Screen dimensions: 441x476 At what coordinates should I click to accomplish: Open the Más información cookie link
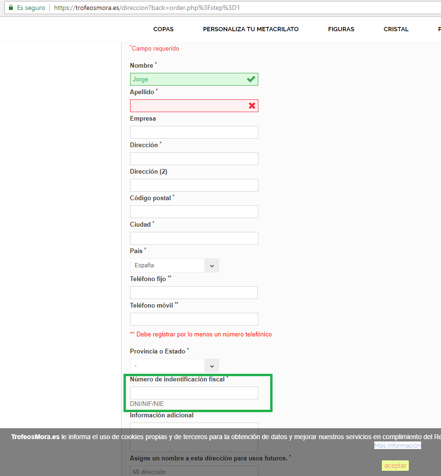(397, 445)
